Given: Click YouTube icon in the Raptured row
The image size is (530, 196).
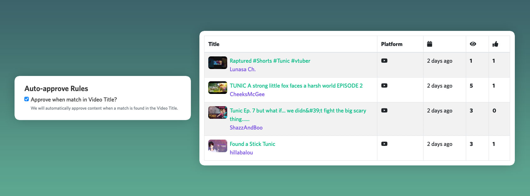Looking at the screenshot, I should pyautogui.click(x=384, y=61).
